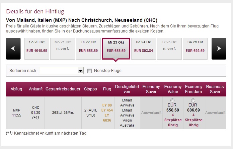The height and width of the screenshot is (149, 233).
Task: Click 4 Sitzplätze übrig under Economy Freedom
Action: (x=193, y=120)
